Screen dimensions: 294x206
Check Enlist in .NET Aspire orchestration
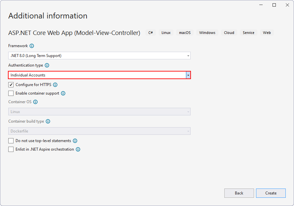tap(11, 149)
